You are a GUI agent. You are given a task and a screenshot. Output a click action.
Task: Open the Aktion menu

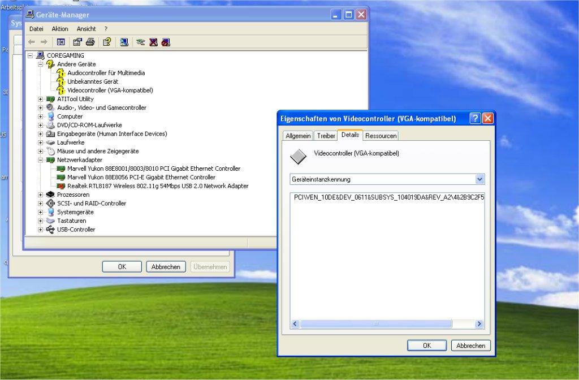[60, 29]
